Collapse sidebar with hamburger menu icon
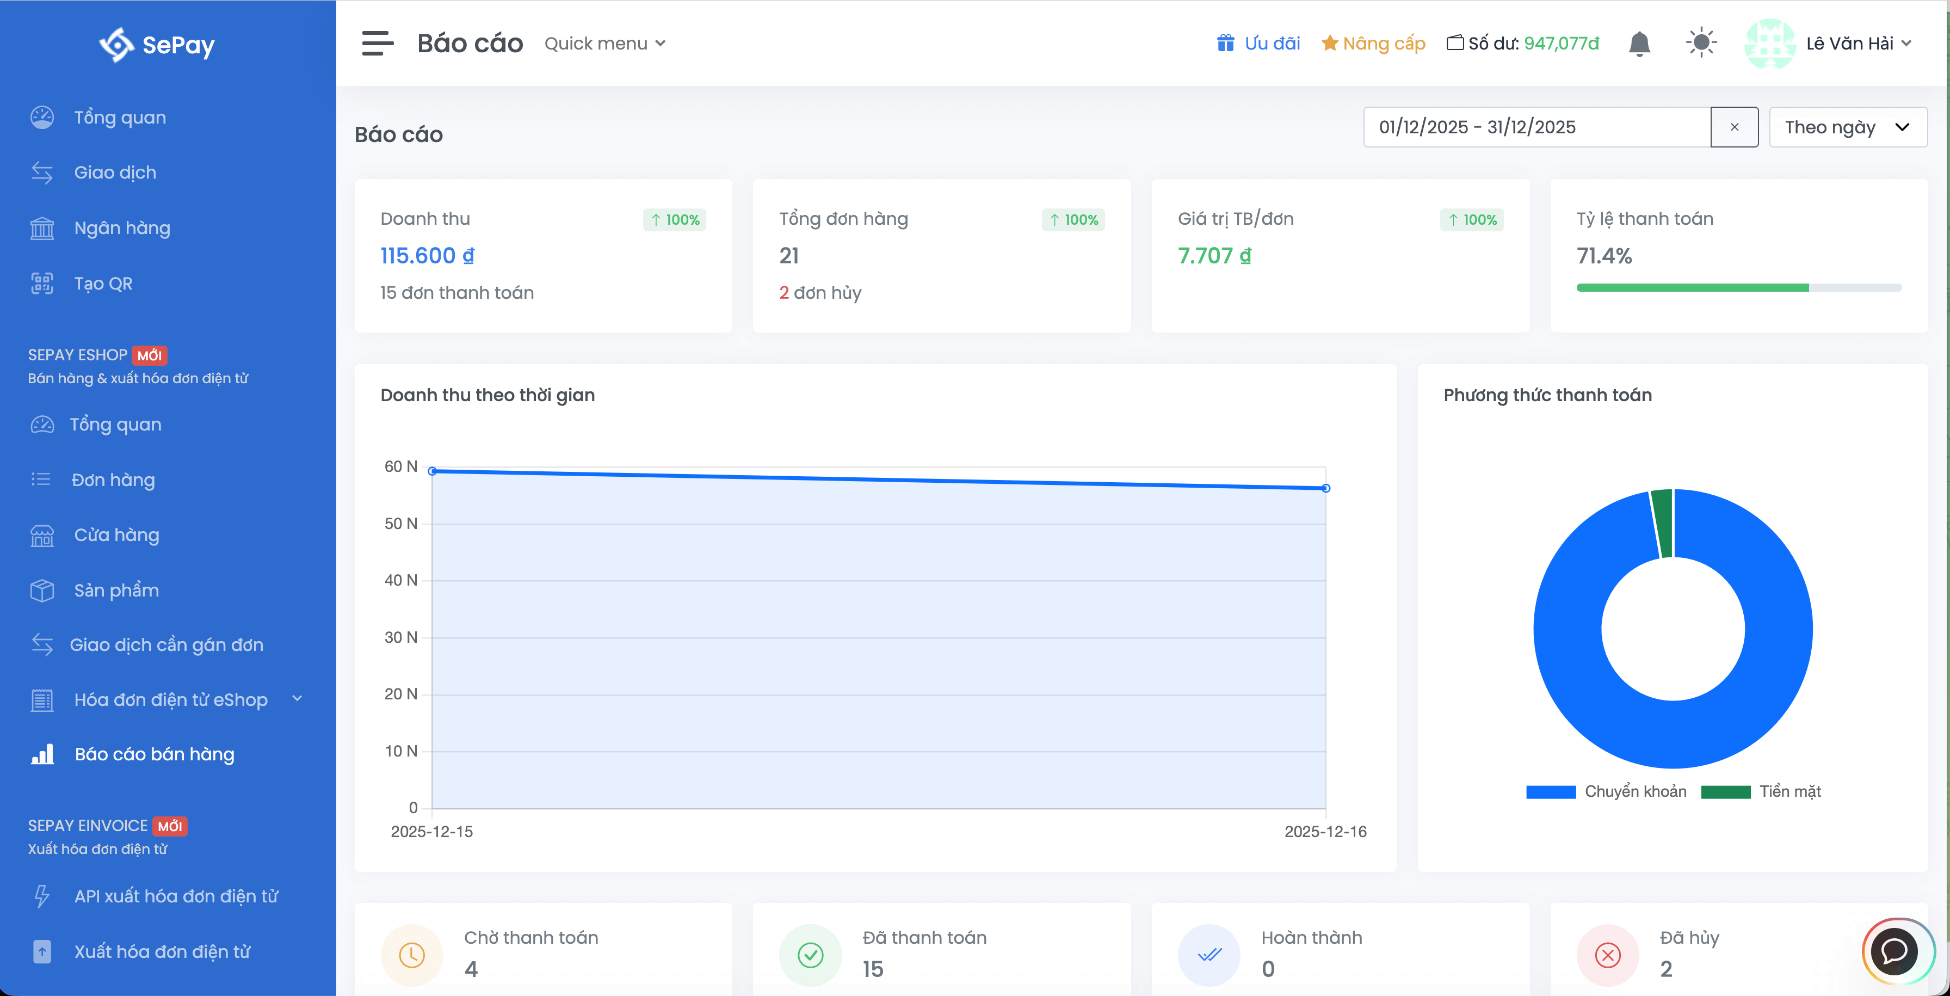The image size is (1950, 996). click(x=377, y=43)
